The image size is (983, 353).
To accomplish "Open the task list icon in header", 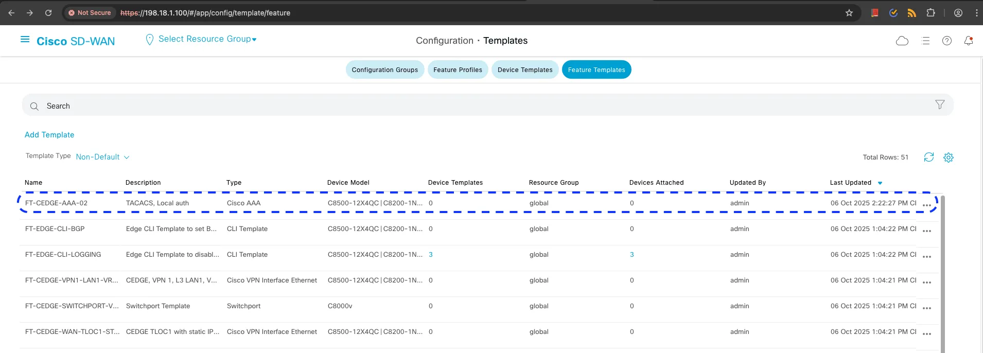I will (x=925, y=41).
